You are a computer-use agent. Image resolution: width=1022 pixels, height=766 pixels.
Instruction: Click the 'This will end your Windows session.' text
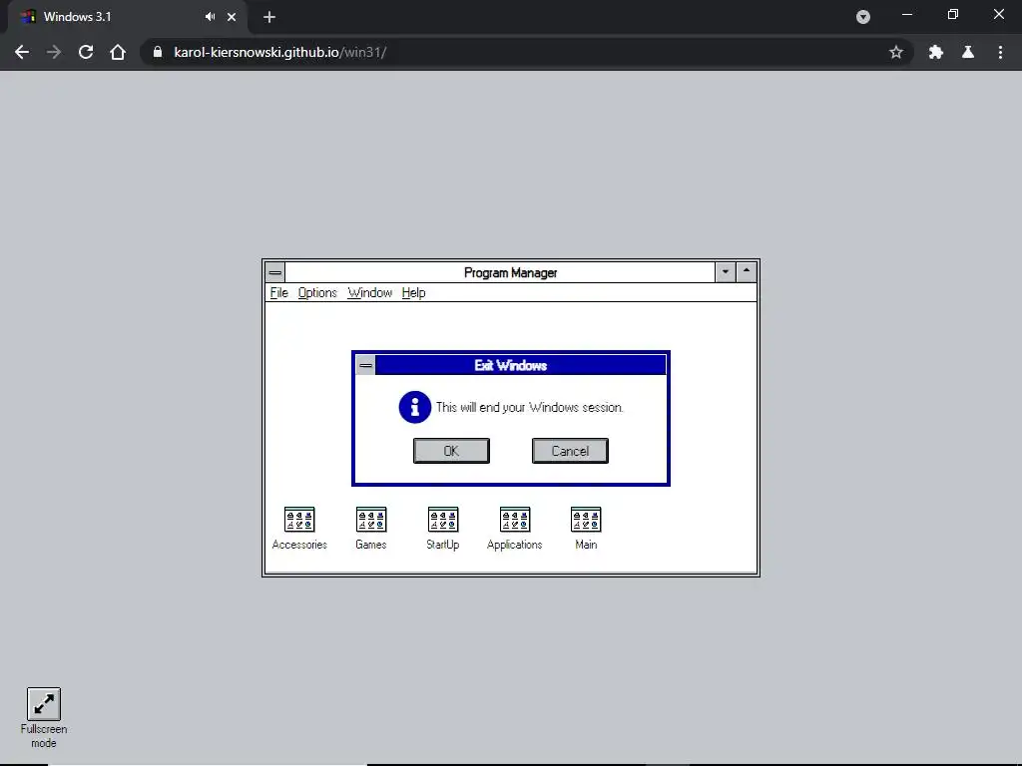tap(529, 407)
